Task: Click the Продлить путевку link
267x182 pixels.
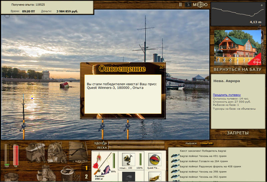Action: (227, 95)
